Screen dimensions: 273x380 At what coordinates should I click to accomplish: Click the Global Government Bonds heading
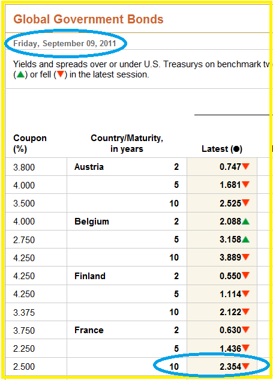[88, 19]
